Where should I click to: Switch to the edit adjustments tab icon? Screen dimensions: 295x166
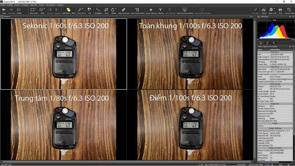click(x=267, y=43)
